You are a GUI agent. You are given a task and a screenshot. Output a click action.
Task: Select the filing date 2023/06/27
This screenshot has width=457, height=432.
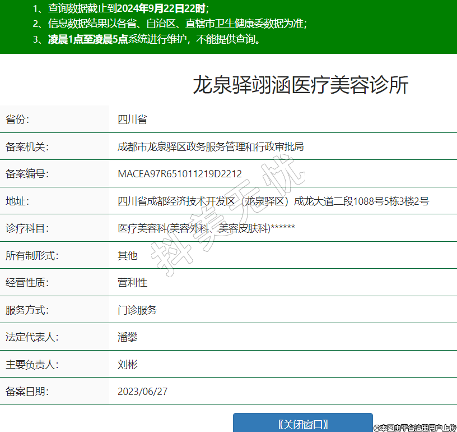[x=142, y=392]
